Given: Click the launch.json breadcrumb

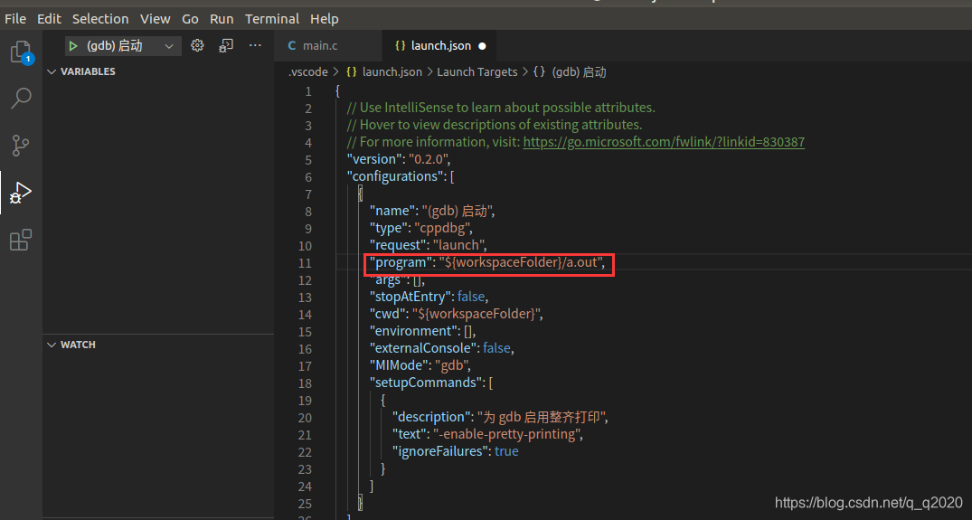Looking at the screenshot, I should (x=392, y=71).
